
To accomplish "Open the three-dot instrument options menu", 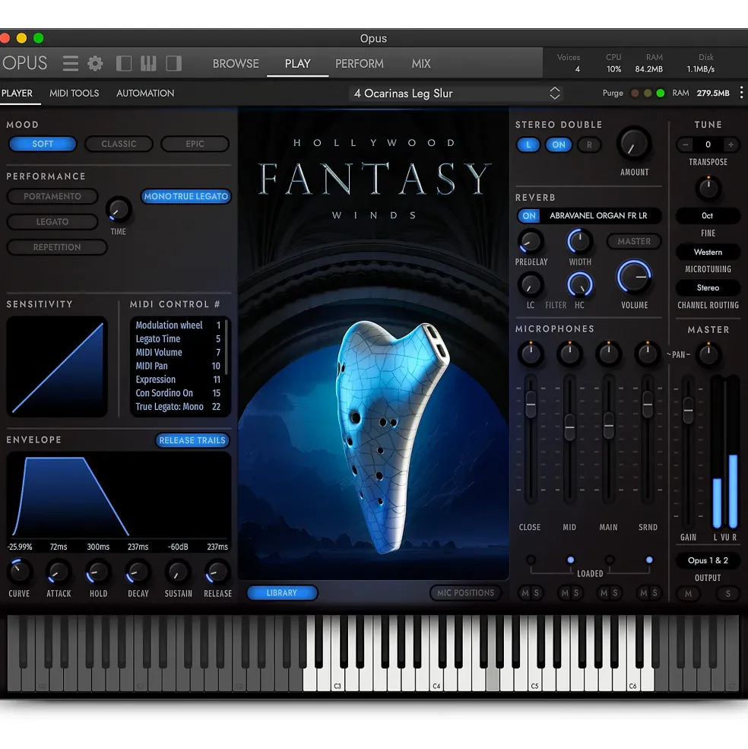I will [x=741, y=93].
